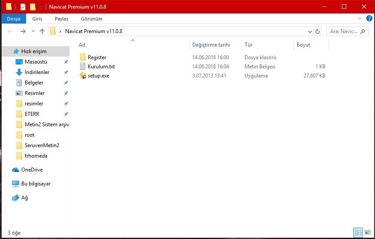Launch the setup.exe installer icon
The image size is (375, 239).
(83, 76)
